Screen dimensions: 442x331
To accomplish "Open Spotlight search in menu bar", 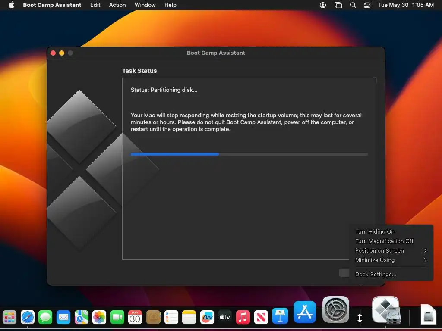I will 353,5.
